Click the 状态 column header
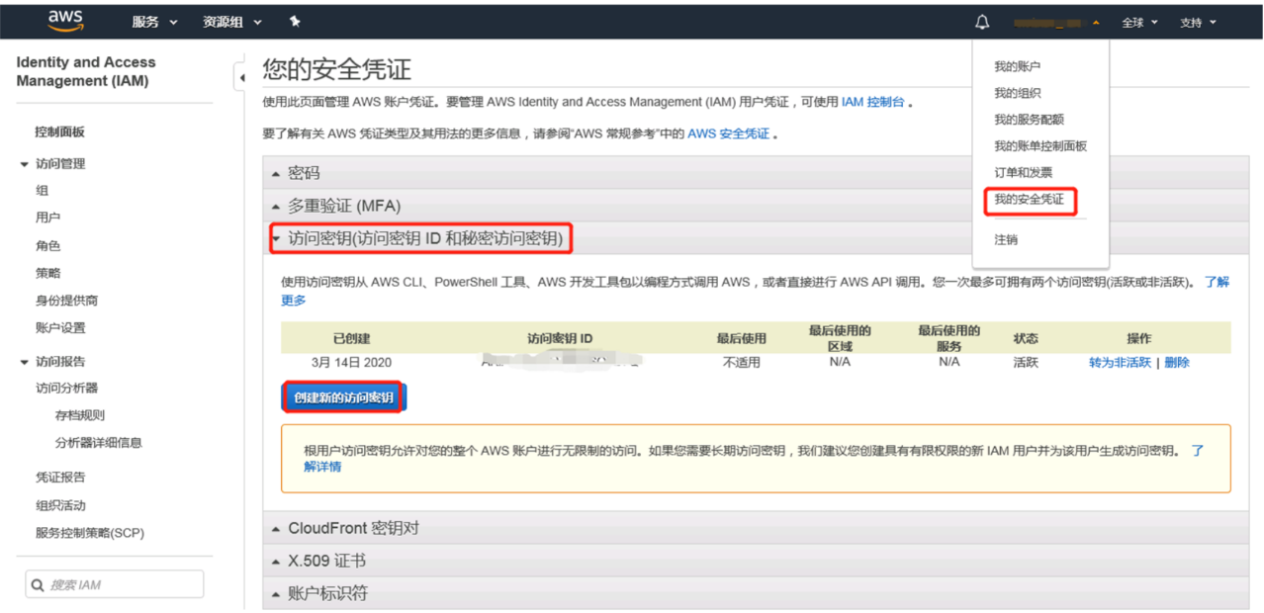 tap(1026, 338)
